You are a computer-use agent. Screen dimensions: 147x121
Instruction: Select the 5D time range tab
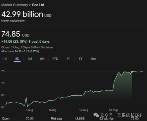coord(17,59)
